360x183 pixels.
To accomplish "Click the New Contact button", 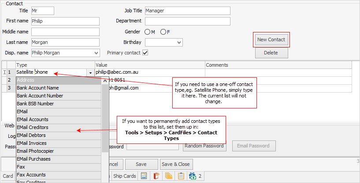I will (271, 39).
